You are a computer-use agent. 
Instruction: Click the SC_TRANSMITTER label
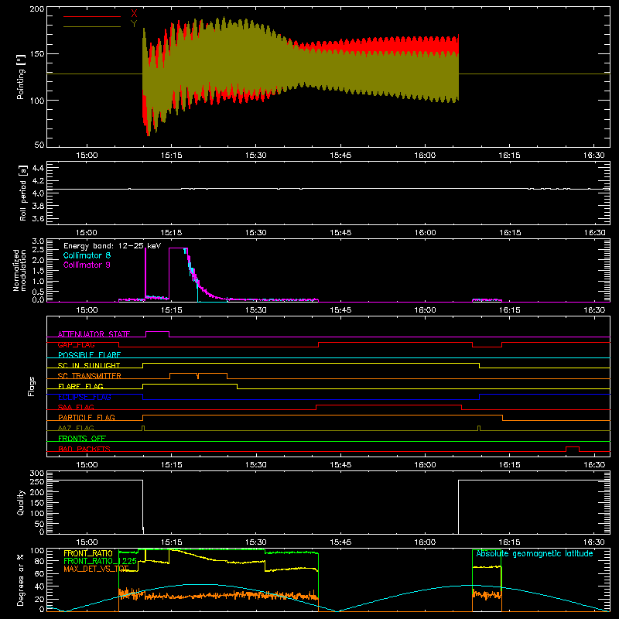90,376
